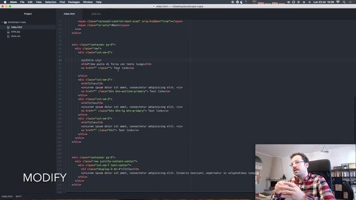Click the Wi-Fi status icon

338,2
